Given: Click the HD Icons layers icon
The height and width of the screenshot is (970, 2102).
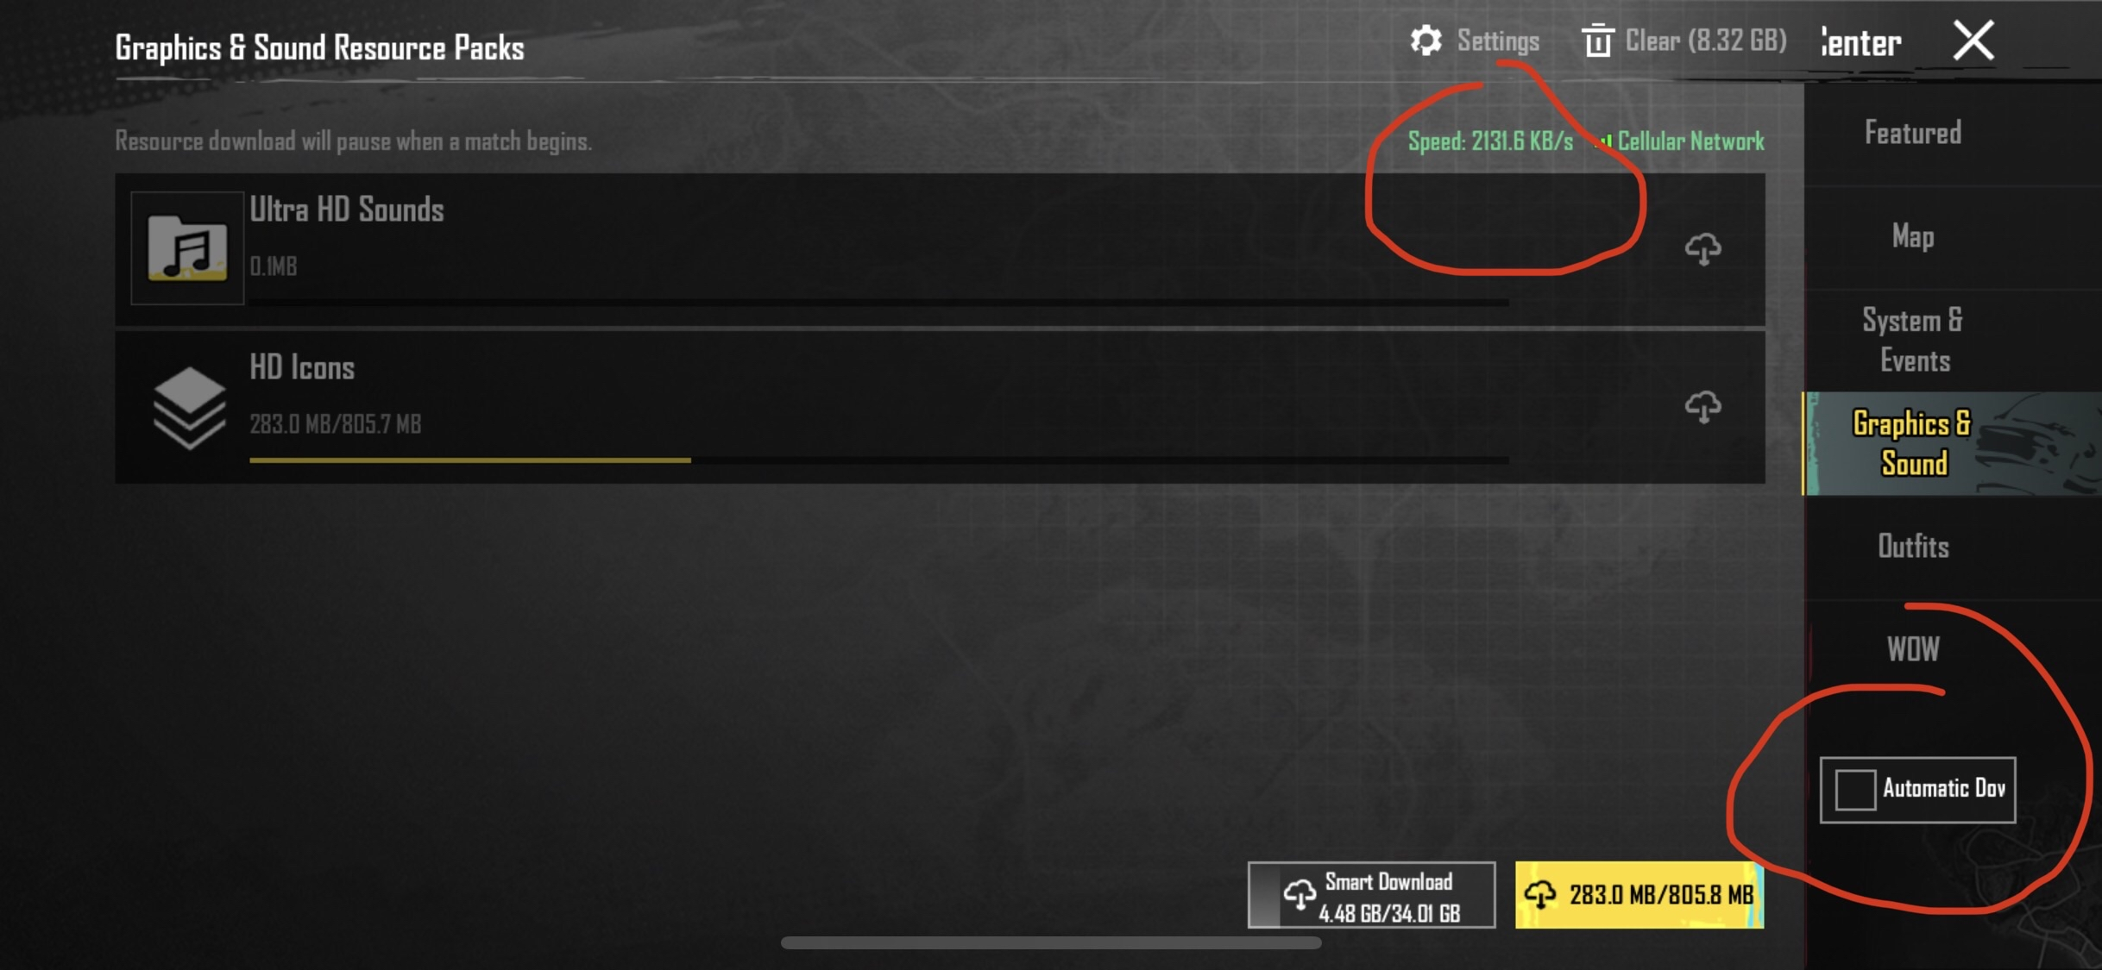Looking at the screenshot, I should (189, 408).
